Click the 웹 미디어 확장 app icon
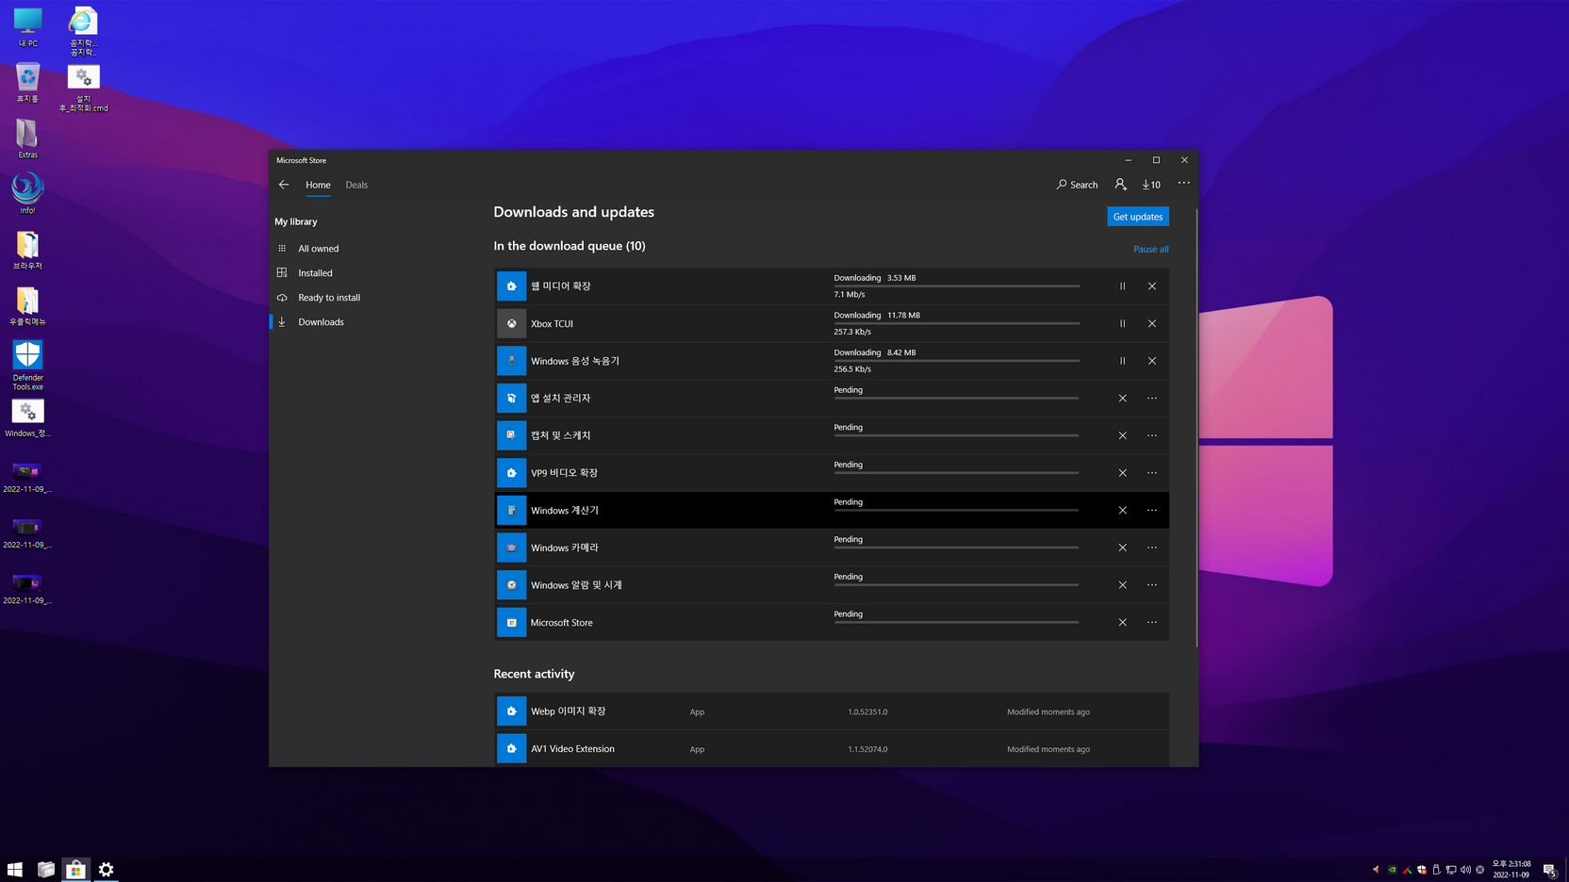1569x882 pixels. click(511, 286)
